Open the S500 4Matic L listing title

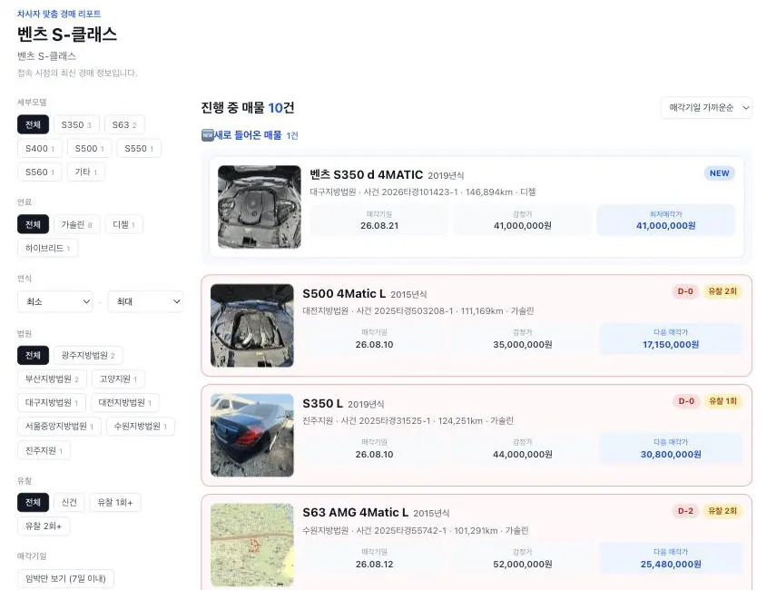point(344,293)
